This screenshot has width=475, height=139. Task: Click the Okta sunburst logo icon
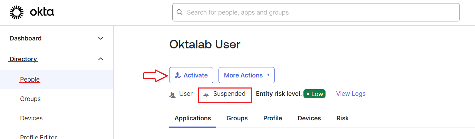16,12
